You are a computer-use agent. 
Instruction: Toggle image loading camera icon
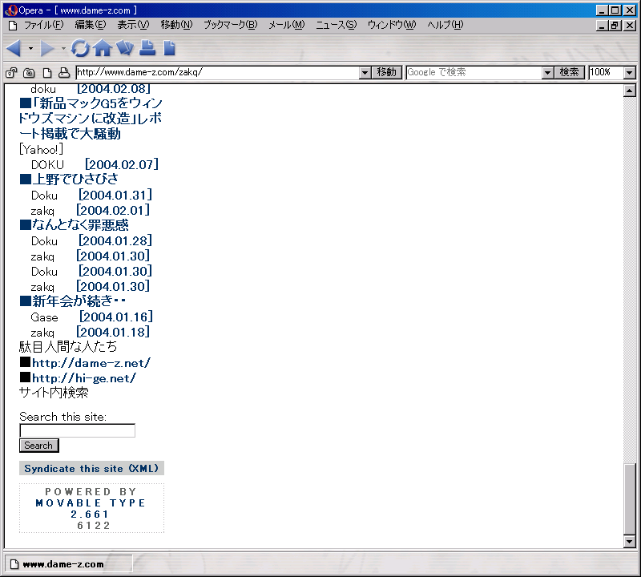pos(29,73)
